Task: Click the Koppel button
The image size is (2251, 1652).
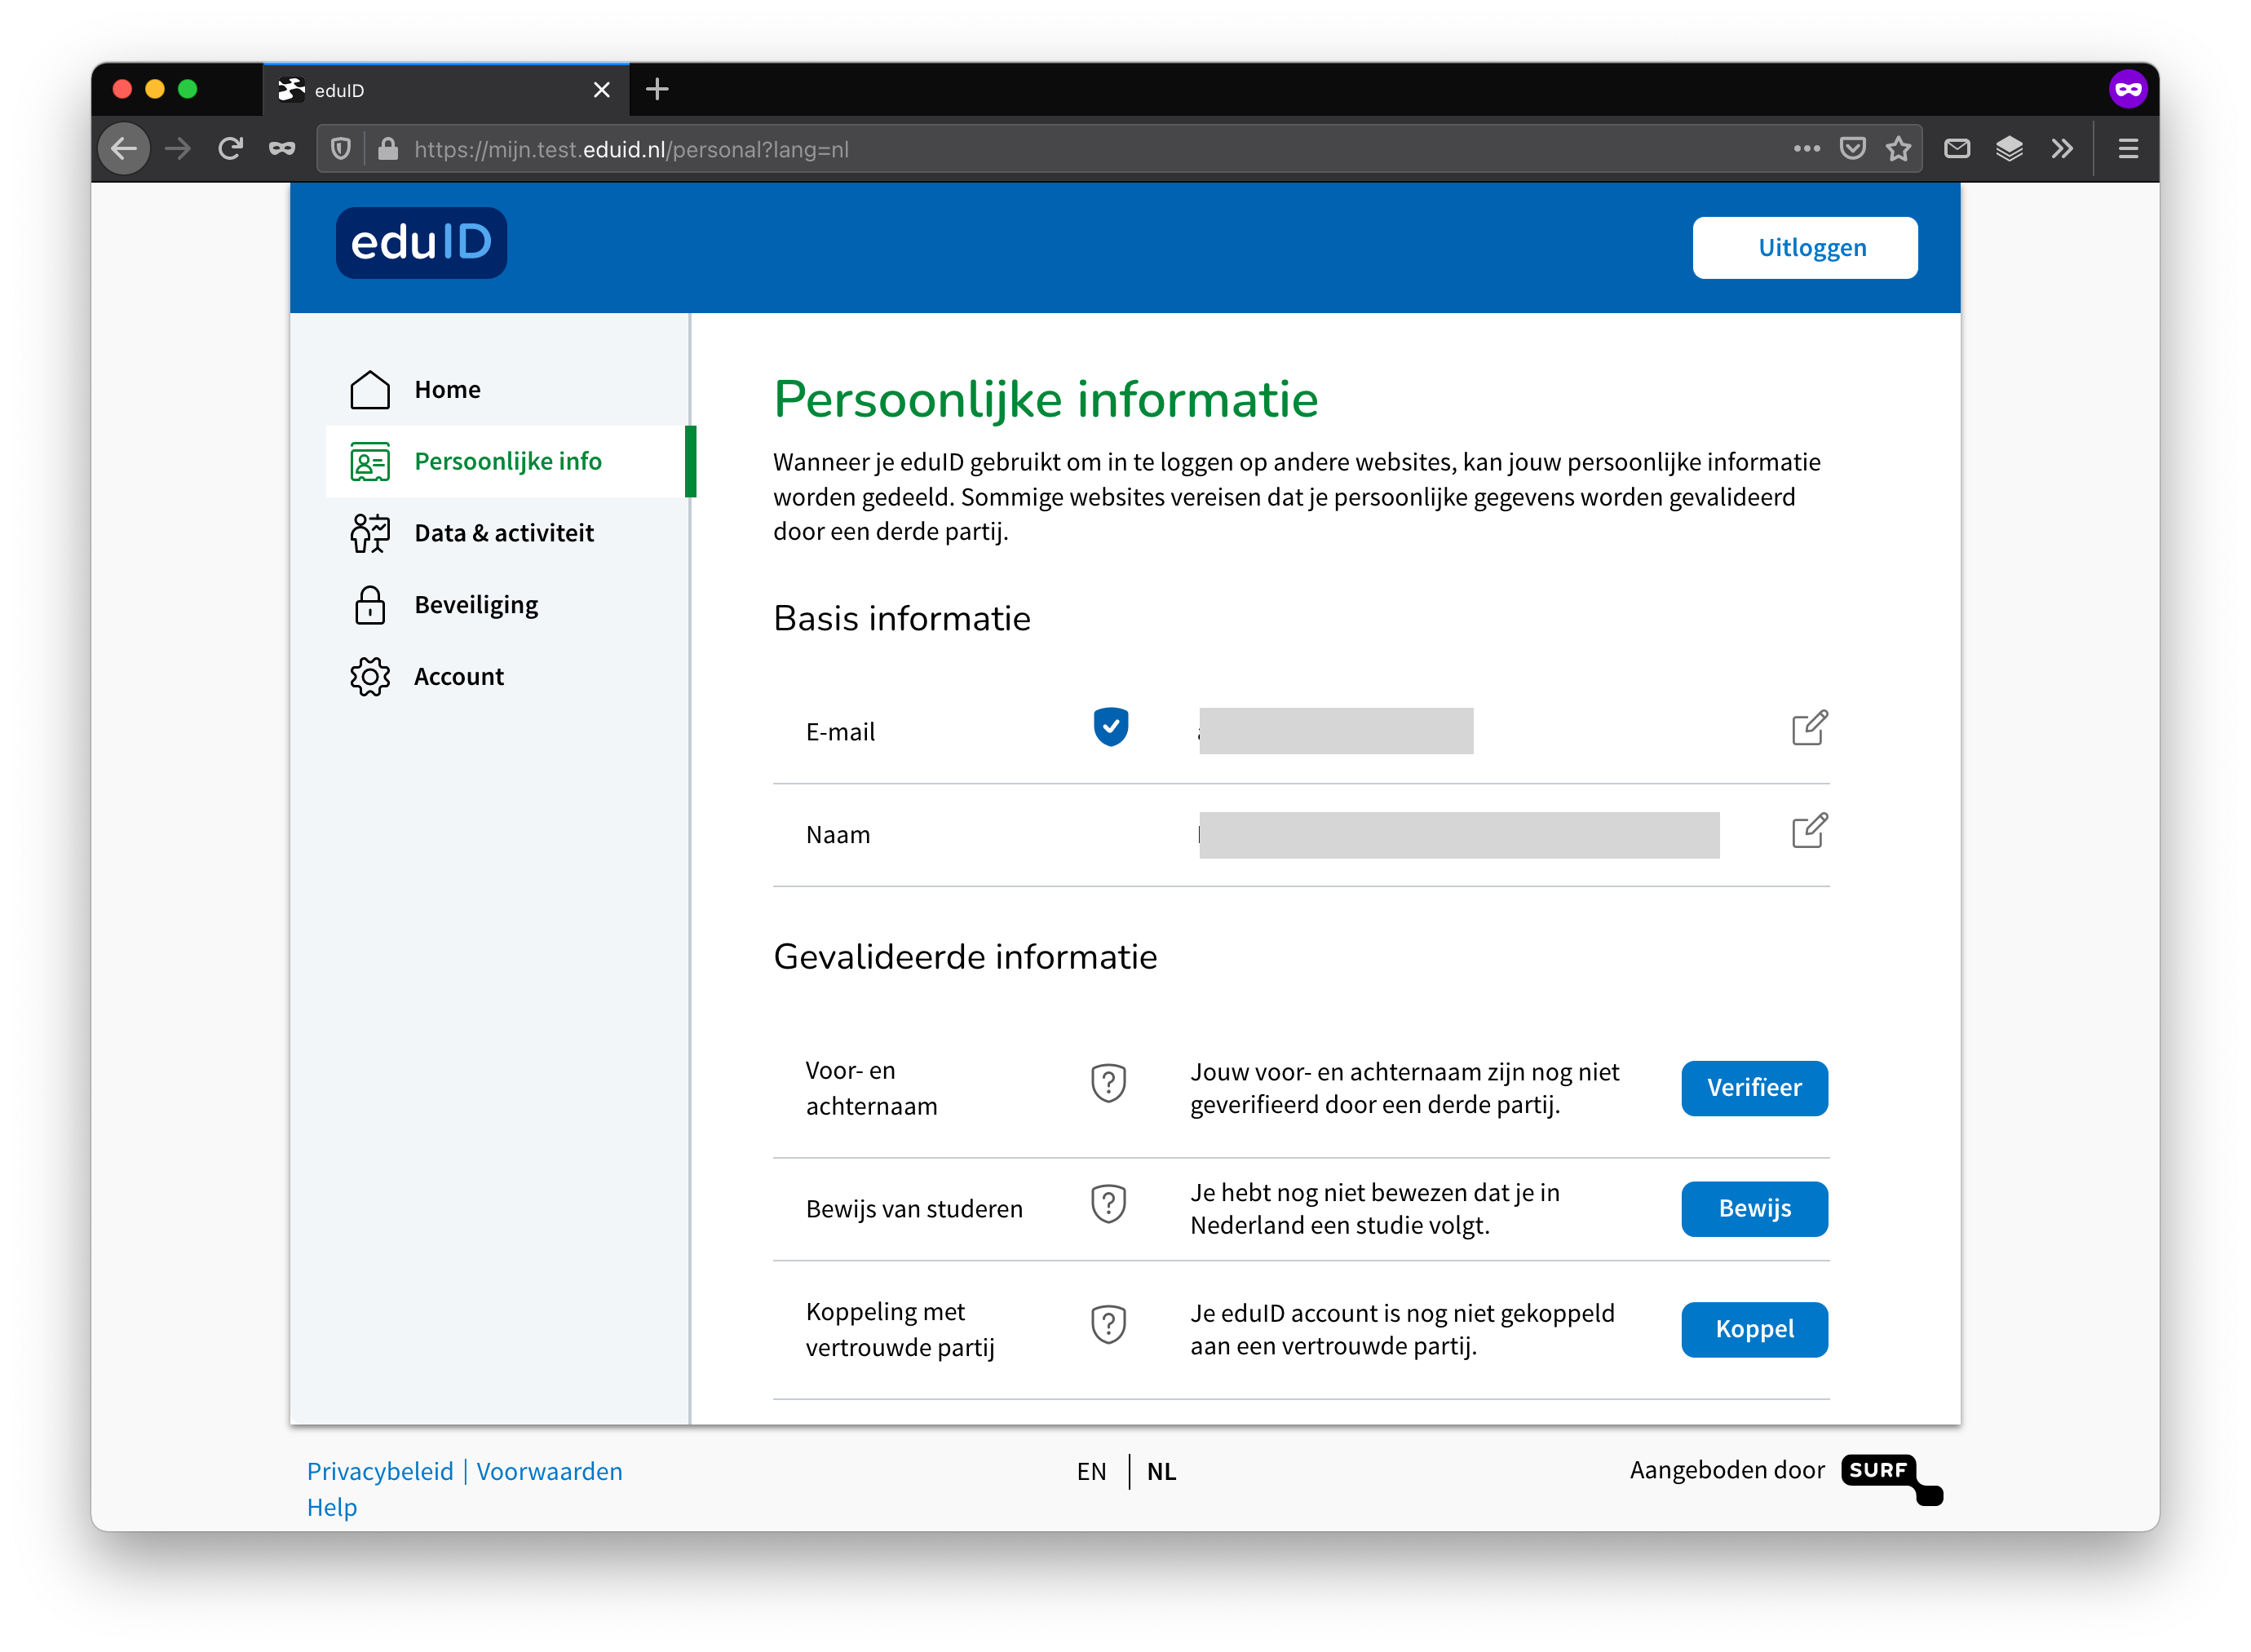Action: point(1754,1330)
